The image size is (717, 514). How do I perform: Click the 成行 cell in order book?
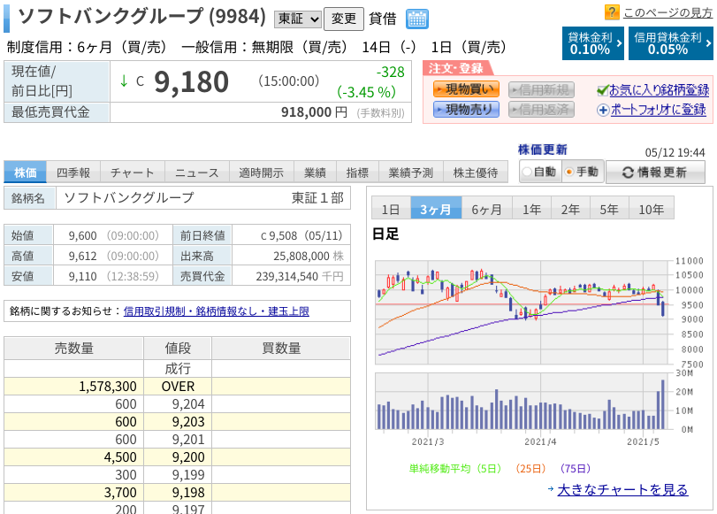pyautogui.click(x=178, y=368)
